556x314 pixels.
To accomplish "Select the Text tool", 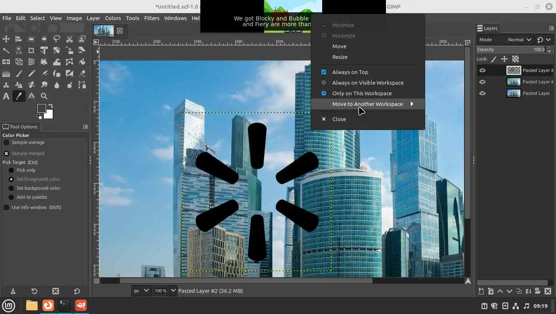I will 6,96.
